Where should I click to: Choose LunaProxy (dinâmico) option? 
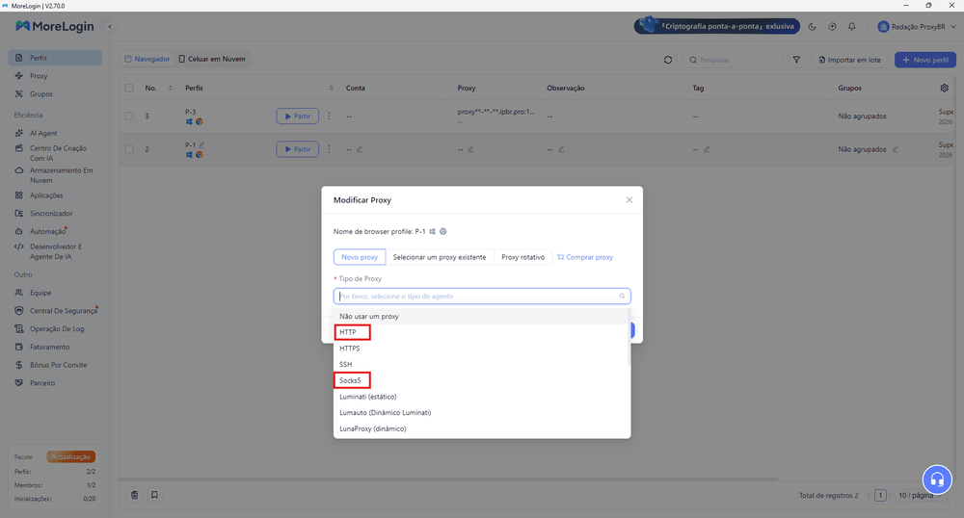[482, 428]
